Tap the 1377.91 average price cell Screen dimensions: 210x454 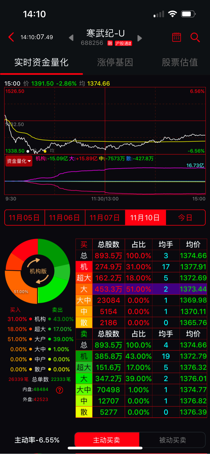point(193,267)
